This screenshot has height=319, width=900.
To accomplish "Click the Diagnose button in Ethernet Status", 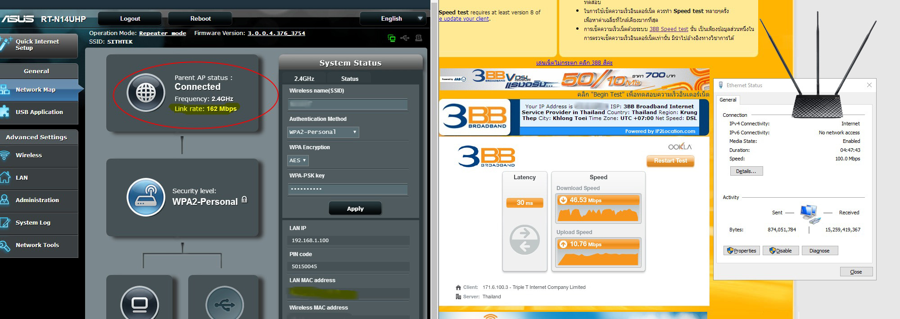I will [819, 251].
